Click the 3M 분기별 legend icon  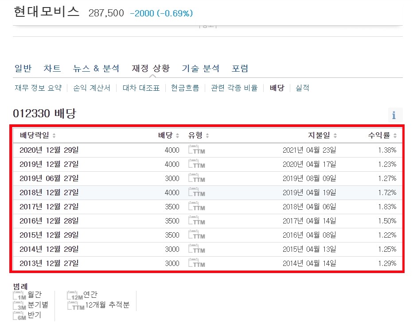(19, 306)
